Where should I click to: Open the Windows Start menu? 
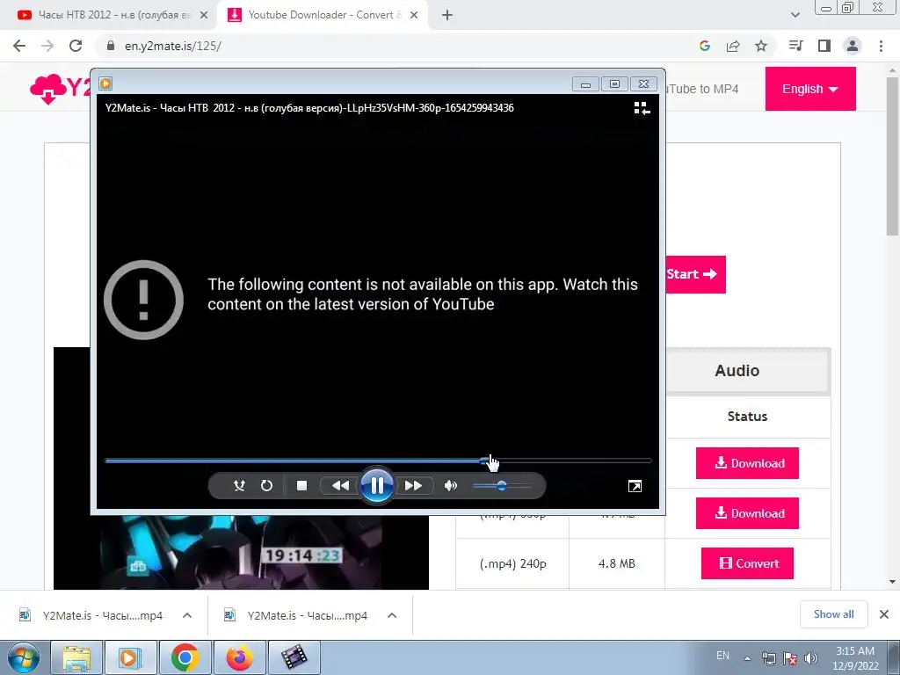point(24,657)
